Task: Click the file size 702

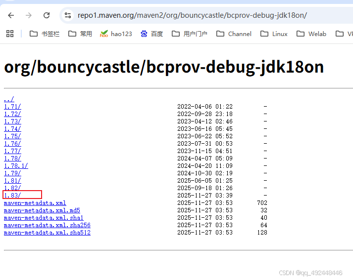Action: (x=262, y=203)
